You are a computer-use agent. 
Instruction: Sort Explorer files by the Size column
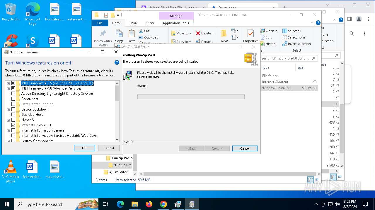(306, 67)
